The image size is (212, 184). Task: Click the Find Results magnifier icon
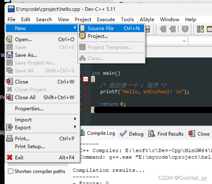[152, 134]
